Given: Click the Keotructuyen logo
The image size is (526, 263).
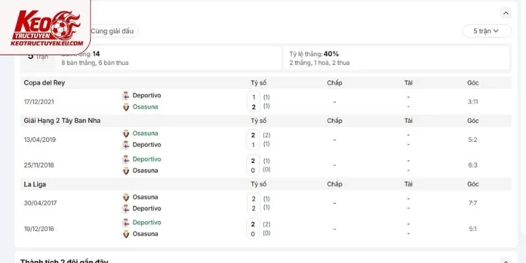Looking at the screenshot, I should (x=45, y=28).
